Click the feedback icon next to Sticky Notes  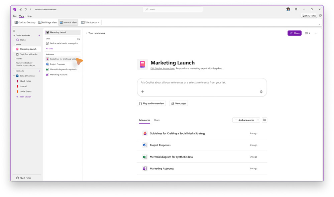click(x=320, y=16)
